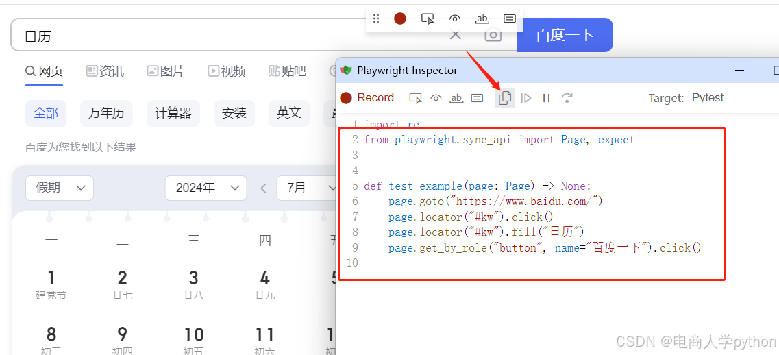Click code line 'from playwright.sync_api import Page, expect'
Viewport: 779px width, 355px height.
[499, 140]
